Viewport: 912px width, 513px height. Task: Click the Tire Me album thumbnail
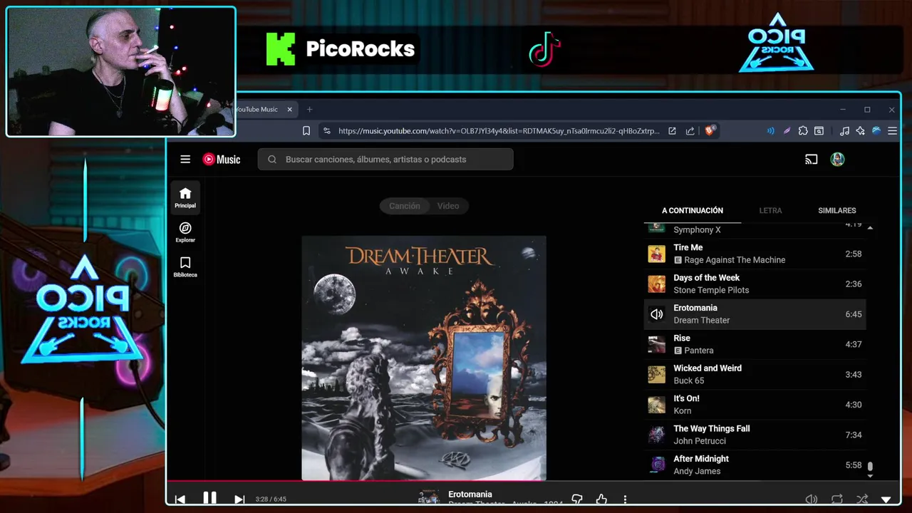pos(656,254)
